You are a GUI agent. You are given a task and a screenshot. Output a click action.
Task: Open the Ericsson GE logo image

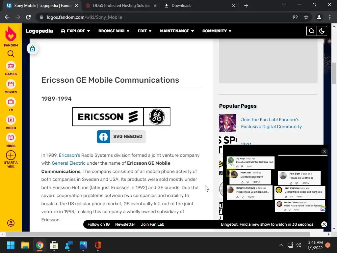(x=121, y=117)
